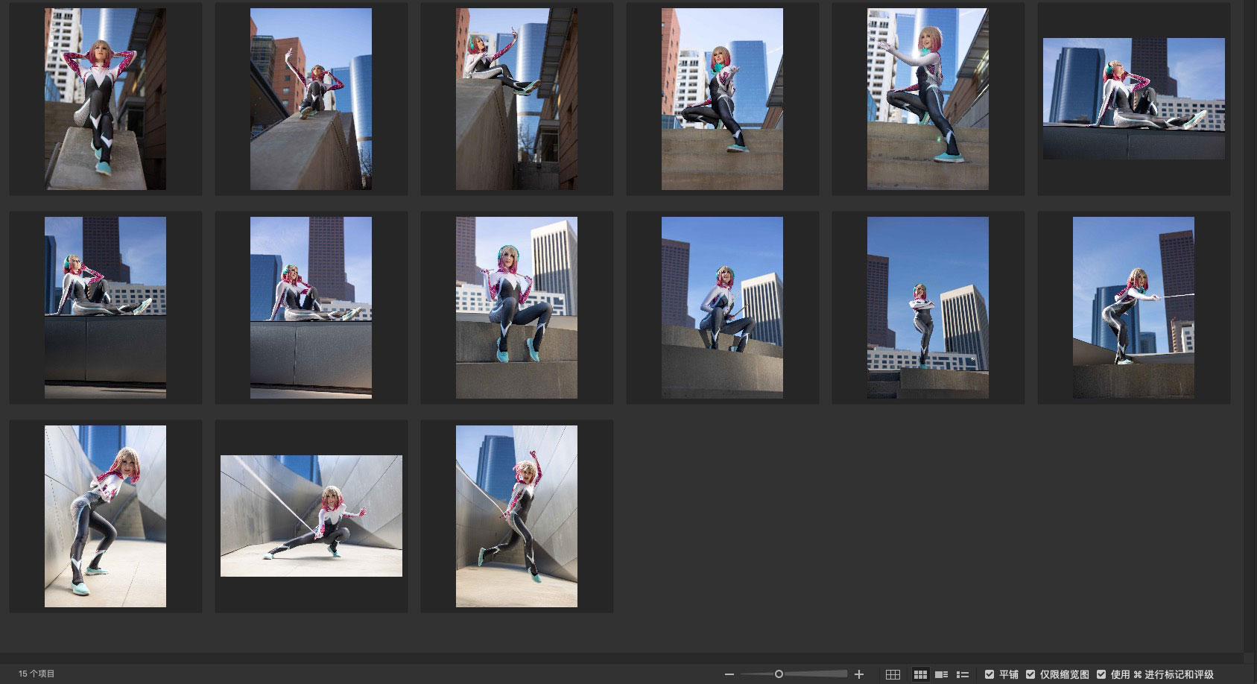Click the minus icon to shrink thumbnails
The image size is (1257, 684).
click(x=729, y=674)
